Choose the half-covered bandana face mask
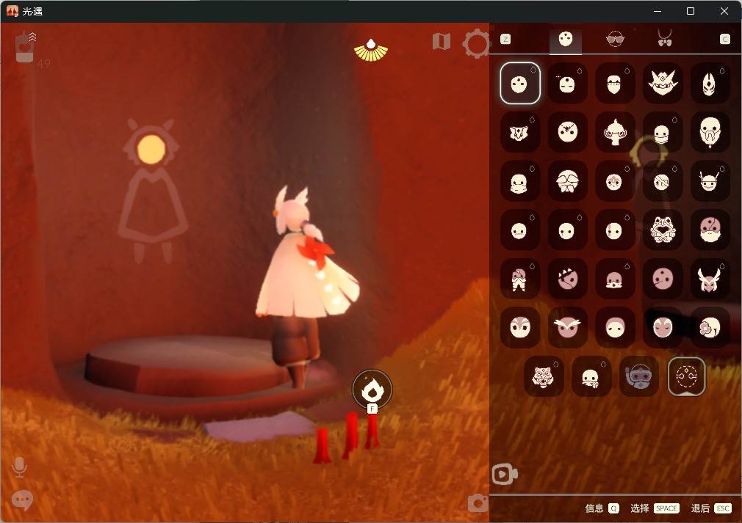 pyautogui.click(x=615, y=83)
